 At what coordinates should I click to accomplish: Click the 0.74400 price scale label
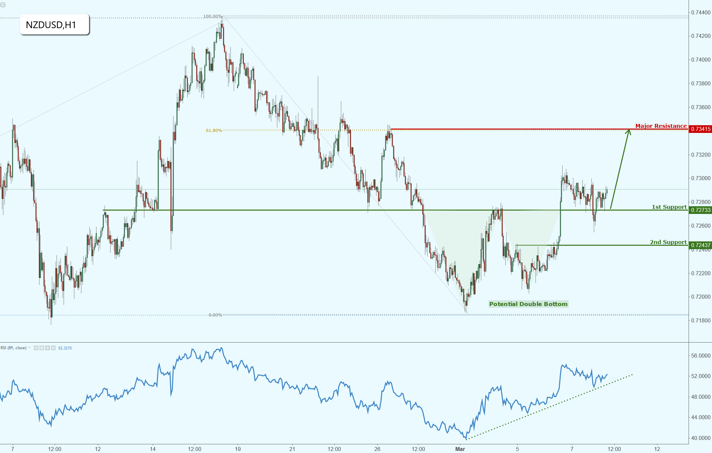click(701, 12)
